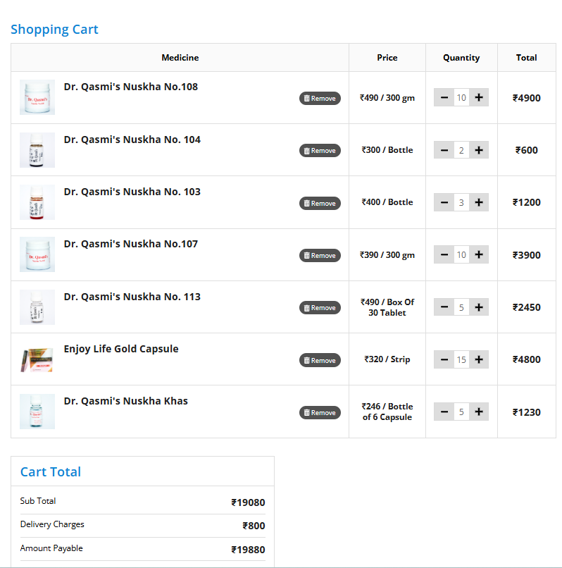
Task: Click the Nuskha Khas product thumbnail
Action: click(x=37, y=412)
